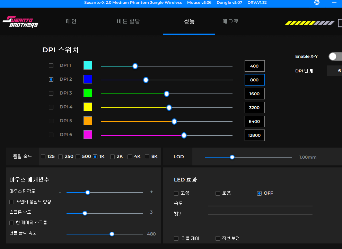Increase mouse sensitivity with plus button
The width and height of the screenshot is (342, 249).
[x=151, y=192]
